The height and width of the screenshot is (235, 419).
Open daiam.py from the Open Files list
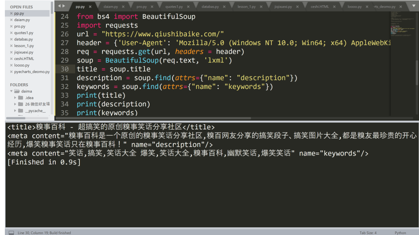click(x=22, y=20)
